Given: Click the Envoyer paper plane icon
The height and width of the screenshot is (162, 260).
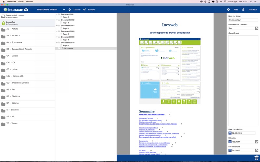Looking at the screenshot, I should point(84,10).
